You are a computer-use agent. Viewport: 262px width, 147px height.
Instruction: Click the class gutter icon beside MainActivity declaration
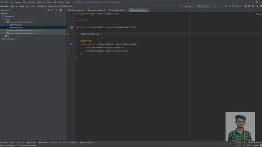[x=72, y=27]
